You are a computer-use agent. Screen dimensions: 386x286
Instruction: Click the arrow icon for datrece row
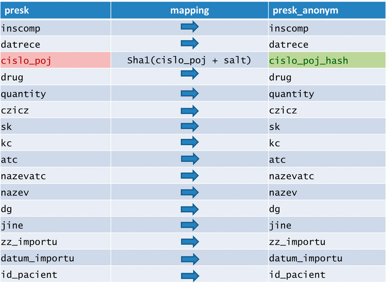coord(190,44)
